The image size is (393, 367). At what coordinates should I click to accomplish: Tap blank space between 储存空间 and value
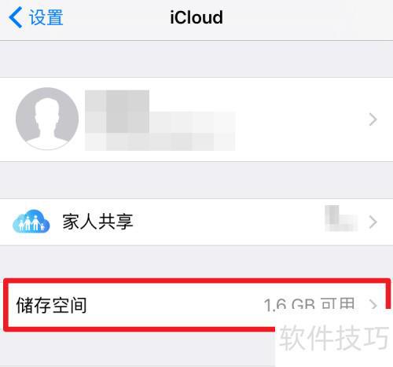click(174, 305)
